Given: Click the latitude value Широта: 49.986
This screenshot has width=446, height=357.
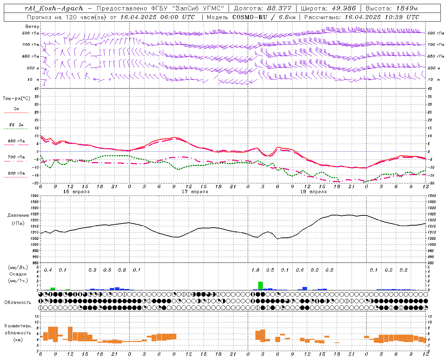Looking at the screenshot, I should [x=328, y=8].
